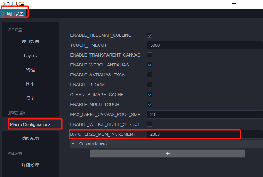Toggle ENABLE_MULTI_TOUCH checkbox
This screenshot has height=177, width=263.
coord(150,104)
